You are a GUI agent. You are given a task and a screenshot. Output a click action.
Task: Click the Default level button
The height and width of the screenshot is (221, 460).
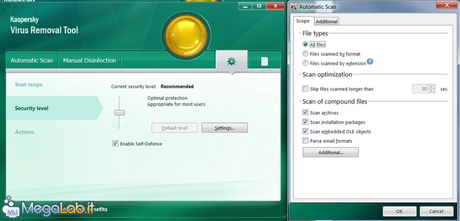click(175, 128)
